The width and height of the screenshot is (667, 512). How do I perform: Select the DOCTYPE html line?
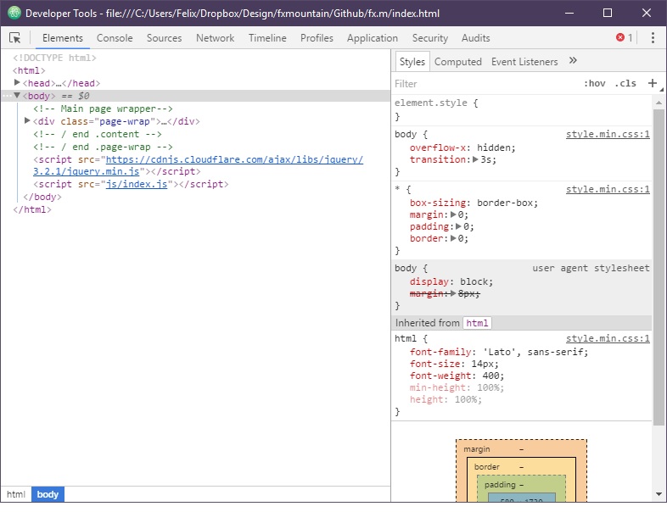click(54, 58)
